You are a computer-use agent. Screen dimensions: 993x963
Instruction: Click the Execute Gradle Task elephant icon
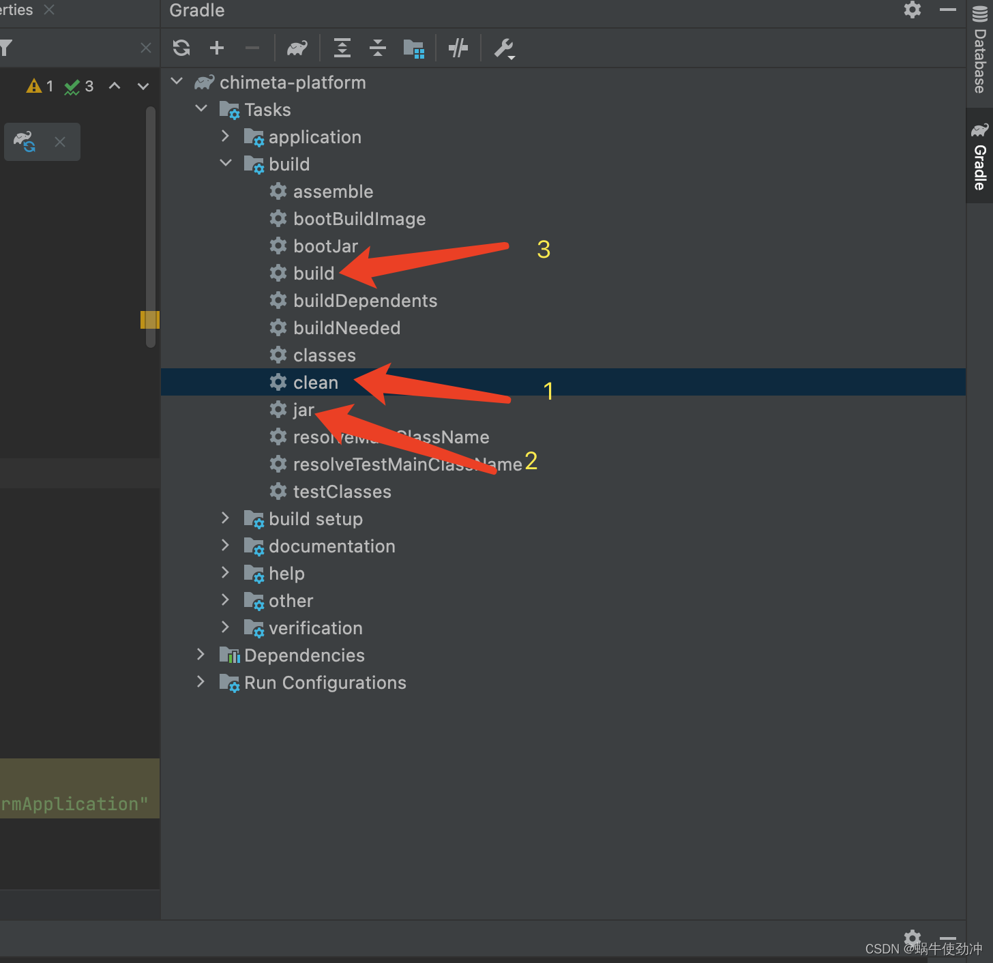pyautogui.click(x=297, y=48)
